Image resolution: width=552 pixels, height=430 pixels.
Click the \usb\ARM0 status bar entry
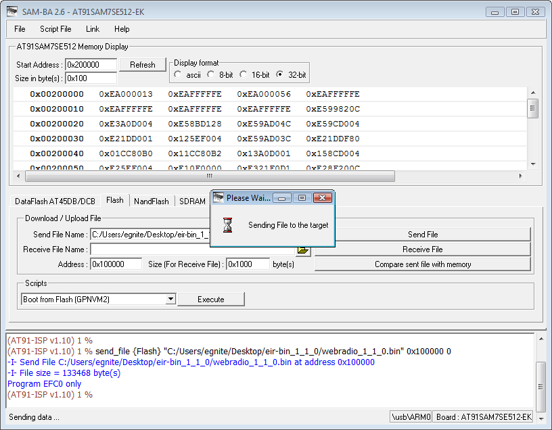click(411, 417)
